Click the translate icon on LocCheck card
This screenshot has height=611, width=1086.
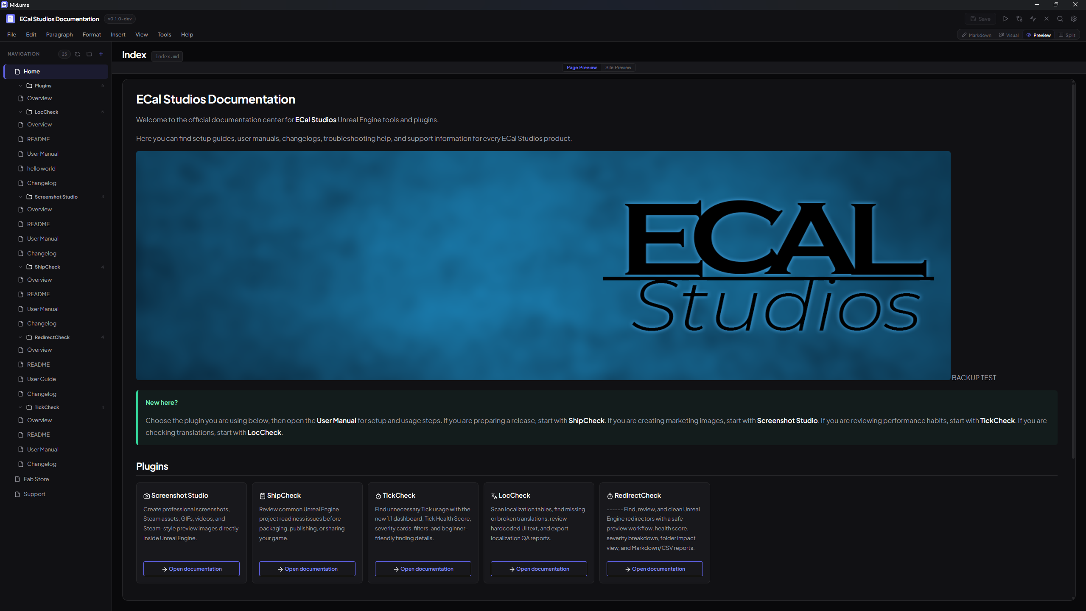point(494,496)
